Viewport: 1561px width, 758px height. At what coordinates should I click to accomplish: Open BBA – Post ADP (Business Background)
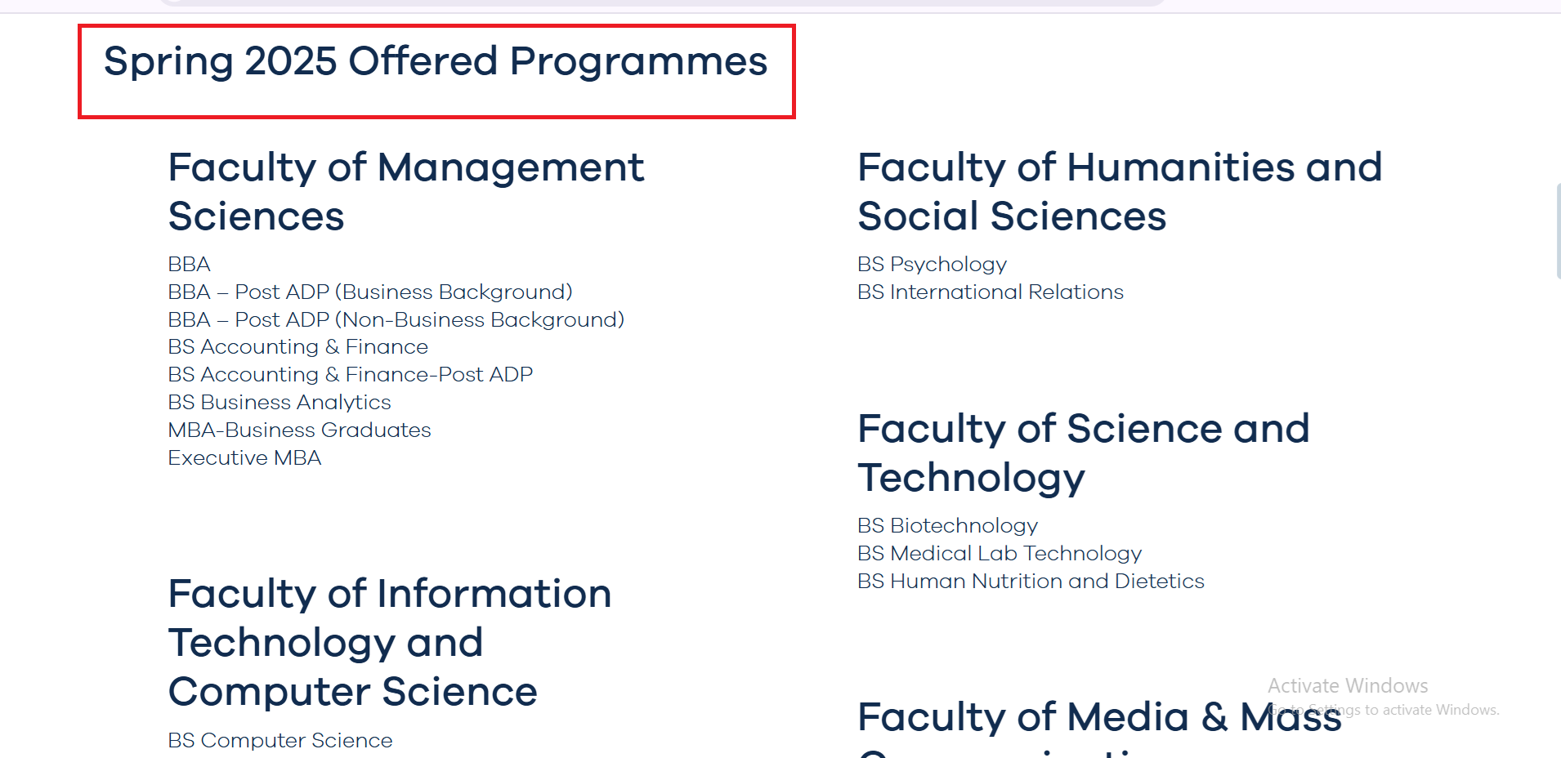tap(370, 292)
